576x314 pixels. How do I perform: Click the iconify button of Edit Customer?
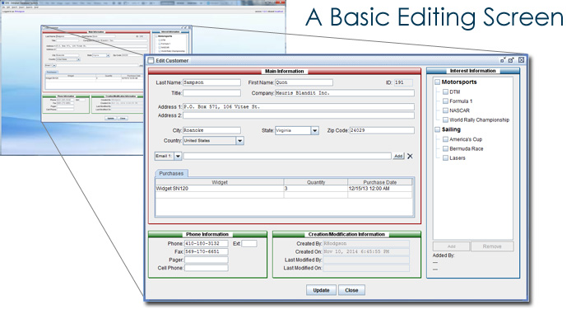pos(503,60)
